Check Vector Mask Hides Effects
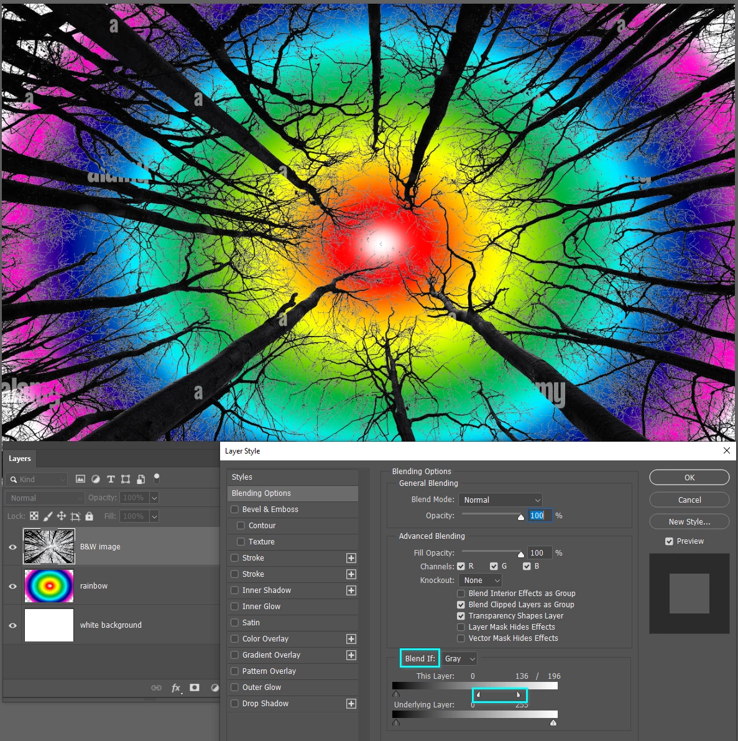This screenshot has width=738, height=741. (x=461, y=638)
